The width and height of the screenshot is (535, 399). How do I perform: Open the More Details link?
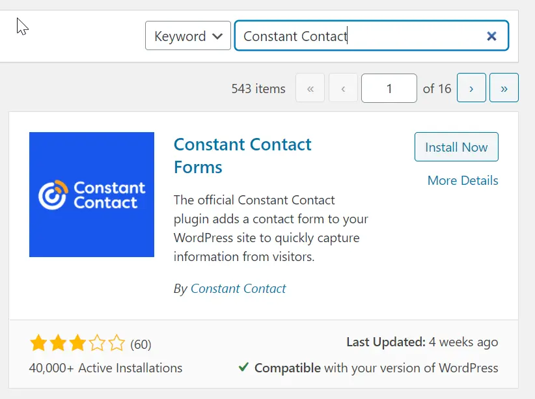pos(463,180)
